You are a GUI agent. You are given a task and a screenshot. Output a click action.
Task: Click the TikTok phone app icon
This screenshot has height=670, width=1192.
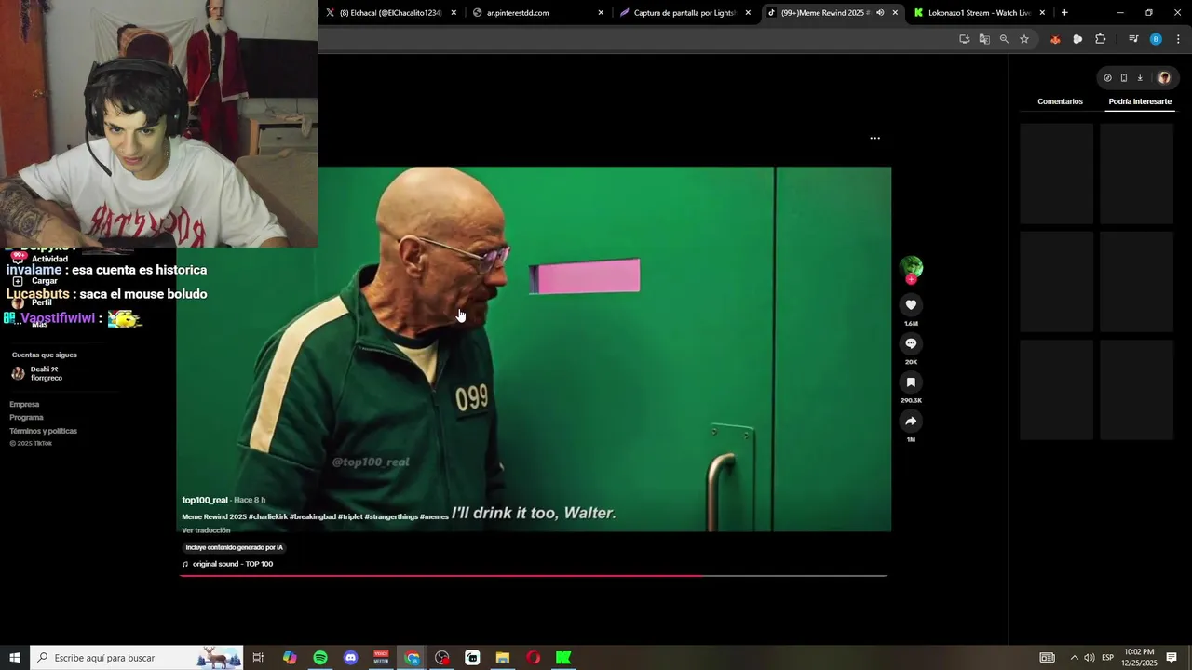click(1124, 78)
